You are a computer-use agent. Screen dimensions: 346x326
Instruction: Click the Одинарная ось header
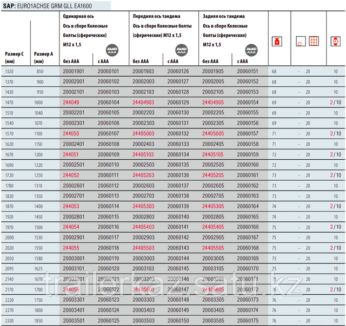point(78,16)
